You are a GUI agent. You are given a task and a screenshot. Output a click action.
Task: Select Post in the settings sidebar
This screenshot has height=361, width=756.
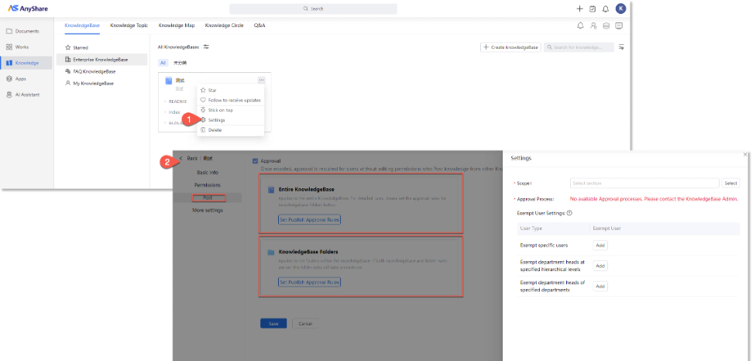pyautogui.click(x=209, y=198)
